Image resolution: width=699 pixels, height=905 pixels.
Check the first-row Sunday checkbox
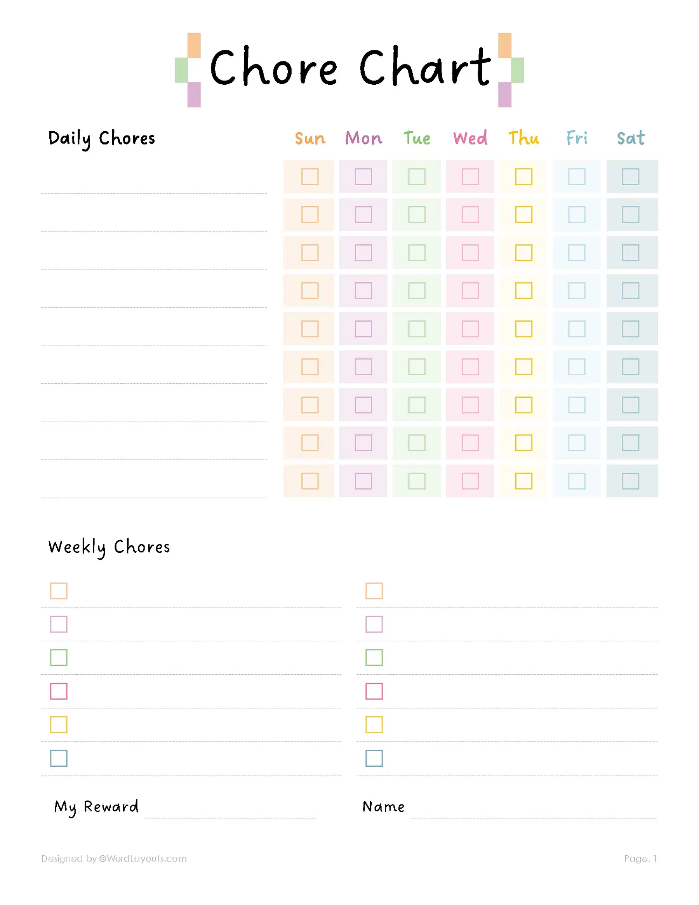310,176
